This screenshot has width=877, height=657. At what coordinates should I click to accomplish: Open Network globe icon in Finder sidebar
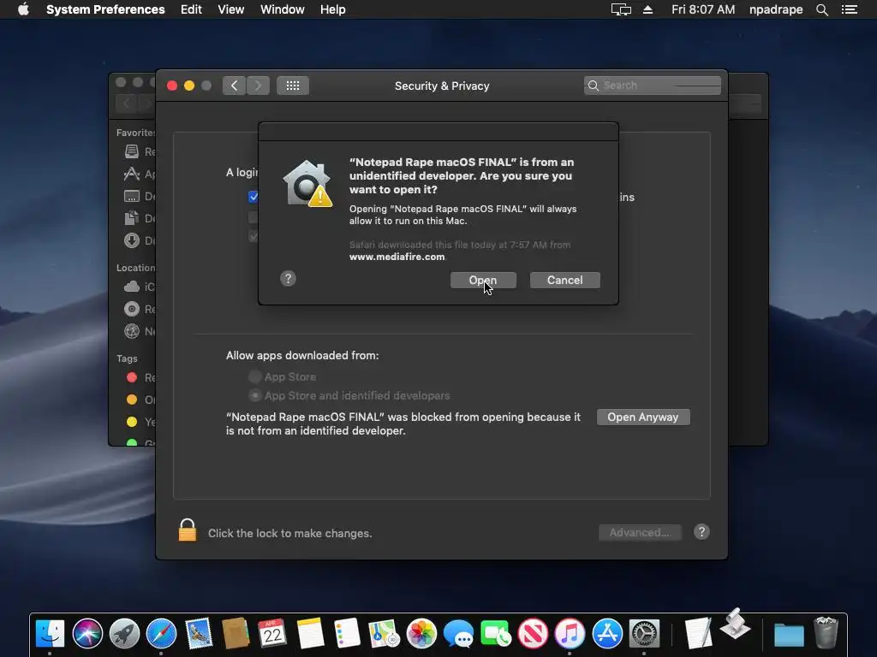(x=131, y=331)
